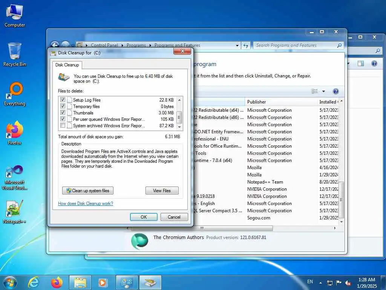
Task: Sort by the Publisher column header
Action: click(280, 102)
